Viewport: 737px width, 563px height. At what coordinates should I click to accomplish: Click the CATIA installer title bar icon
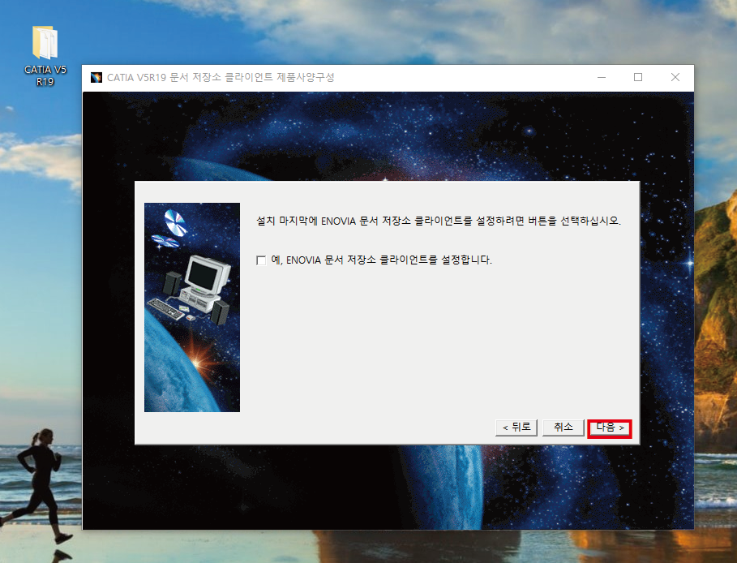tap(96, 78)
